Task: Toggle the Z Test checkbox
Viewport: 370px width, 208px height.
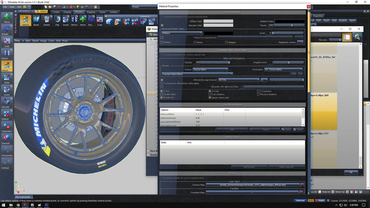Action: pyautogui.click(x=162, y=91)
